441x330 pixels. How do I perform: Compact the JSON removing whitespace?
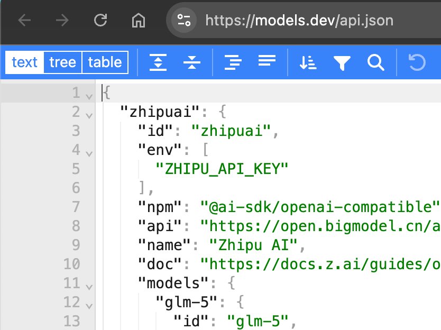pyautogui.click(x=267, y=60)
